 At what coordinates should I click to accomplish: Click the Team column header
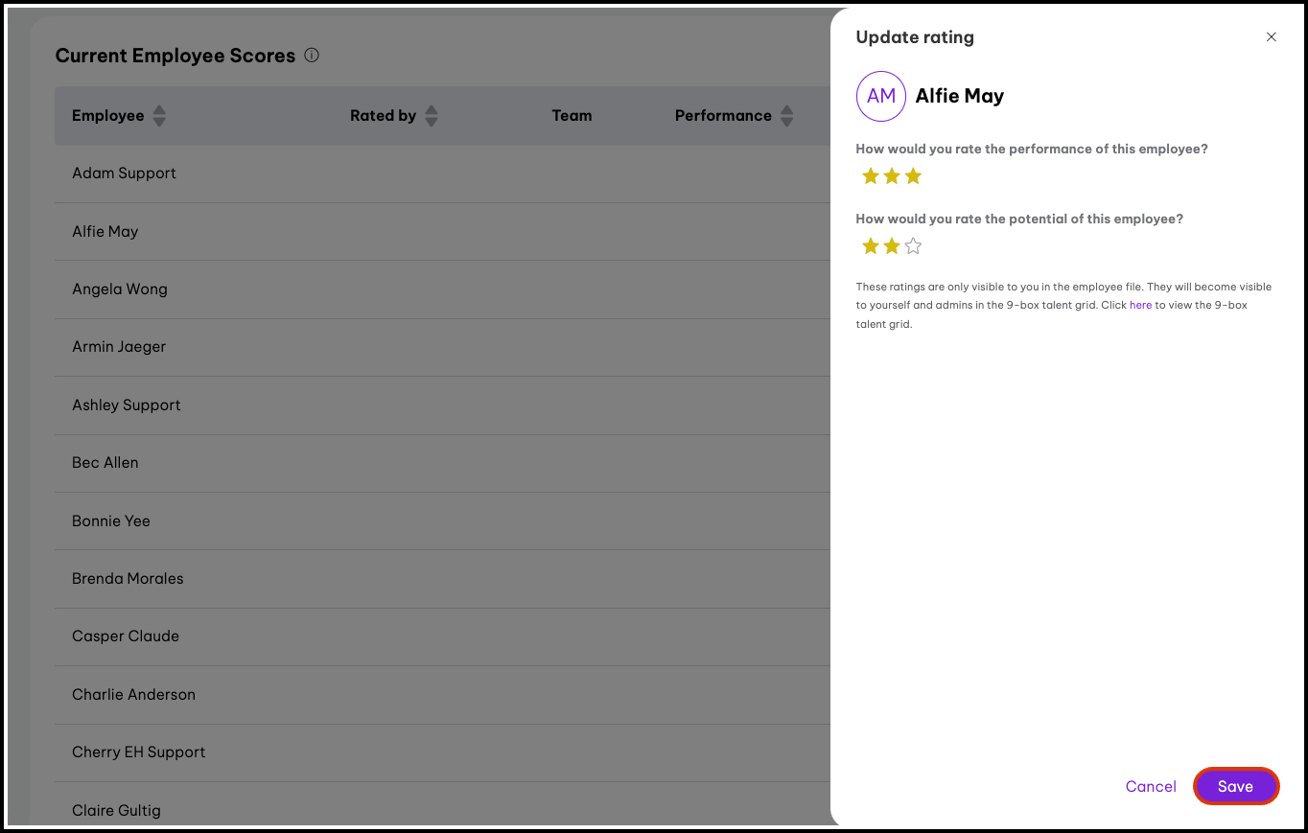point(572,116)
